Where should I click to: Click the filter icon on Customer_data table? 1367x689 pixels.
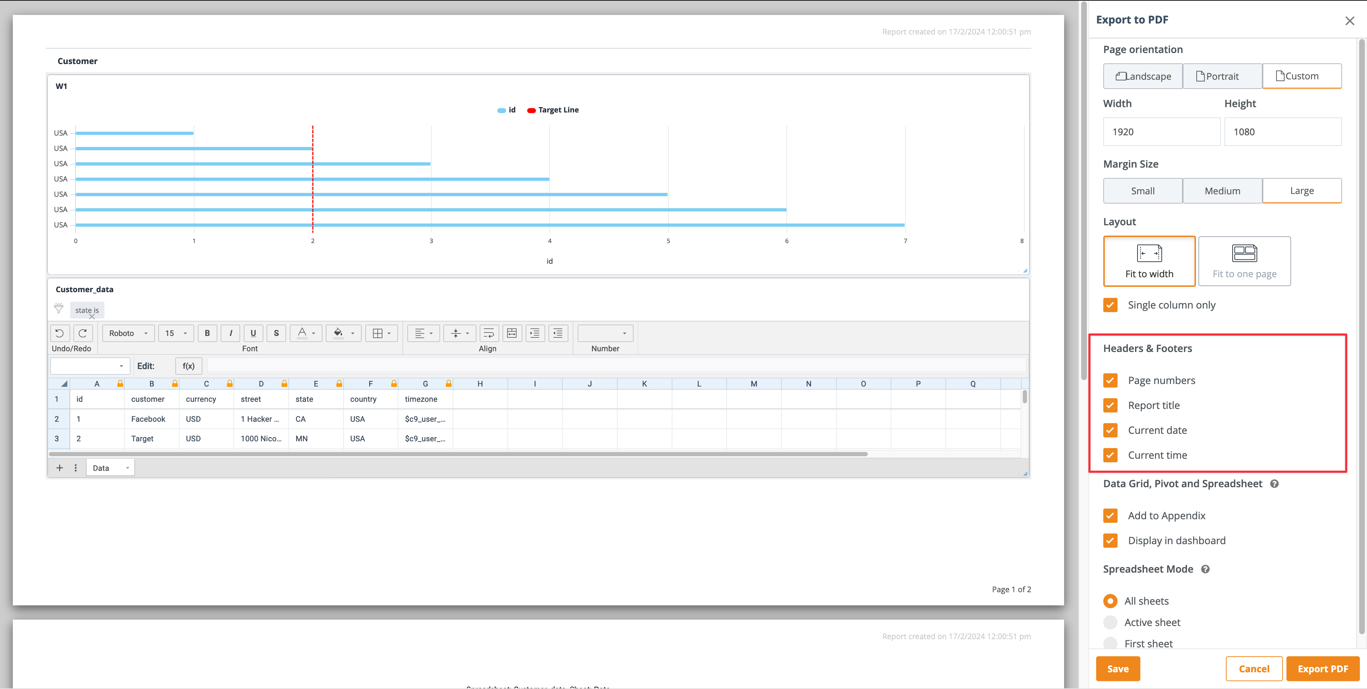(x=59, y=309)
